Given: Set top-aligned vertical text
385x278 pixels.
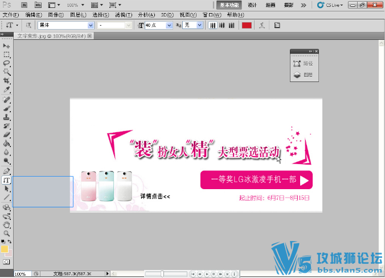Looking at the screenshot, I should (212, 25).
